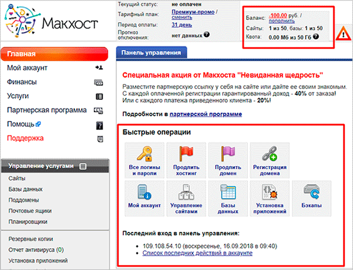Open 'Установка приложений' bug icon tile
The image size is (353, 270).
pos(270,198)
